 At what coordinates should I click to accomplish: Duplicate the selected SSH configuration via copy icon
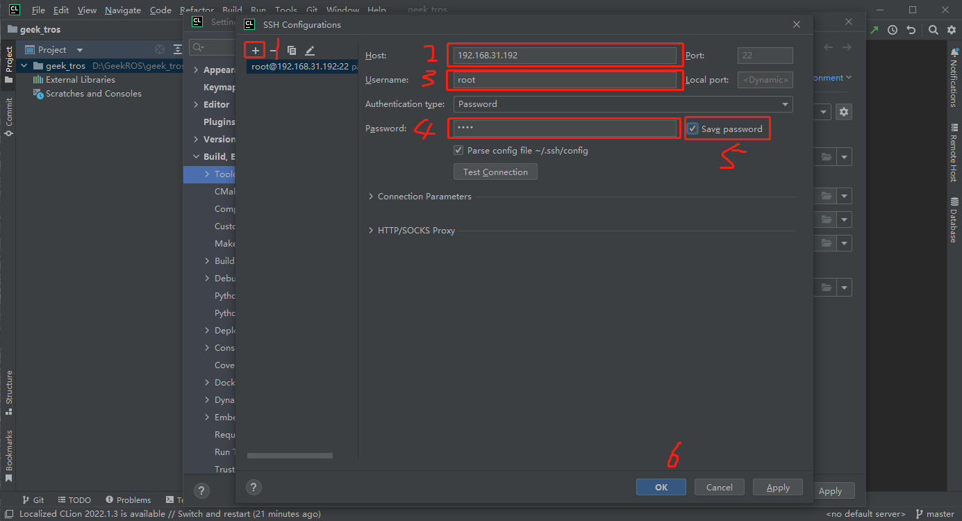pyautogui.click(x=292, y=51)
